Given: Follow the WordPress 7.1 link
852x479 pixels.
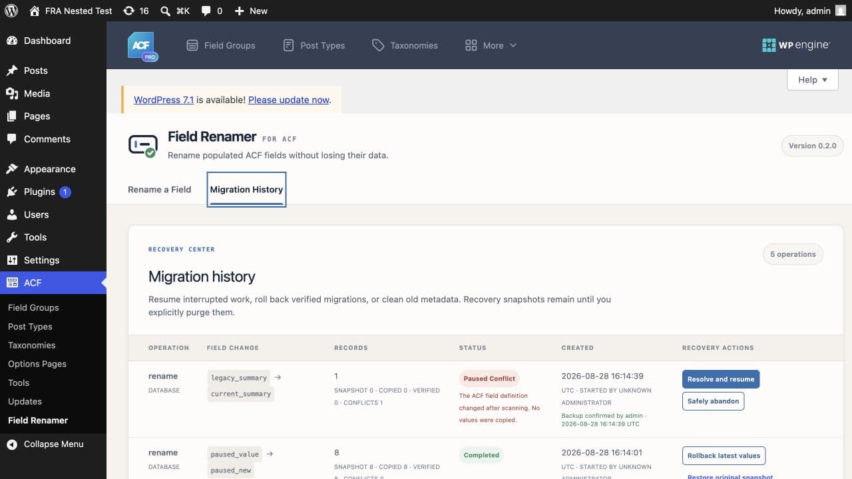Looking at the screenshot, I should [x=164, y=100].
